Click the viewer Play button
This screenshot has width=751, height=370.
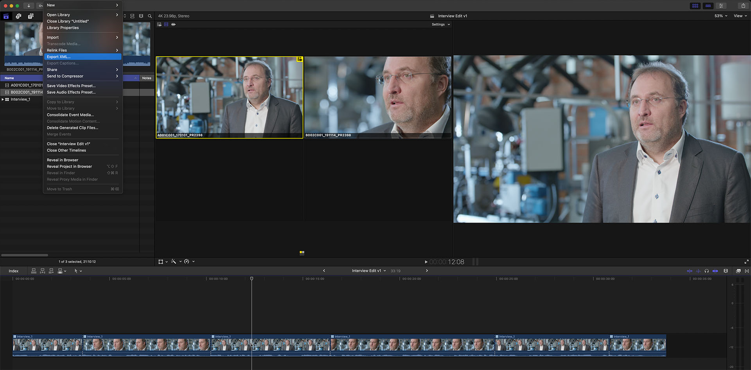coord(426,262)
